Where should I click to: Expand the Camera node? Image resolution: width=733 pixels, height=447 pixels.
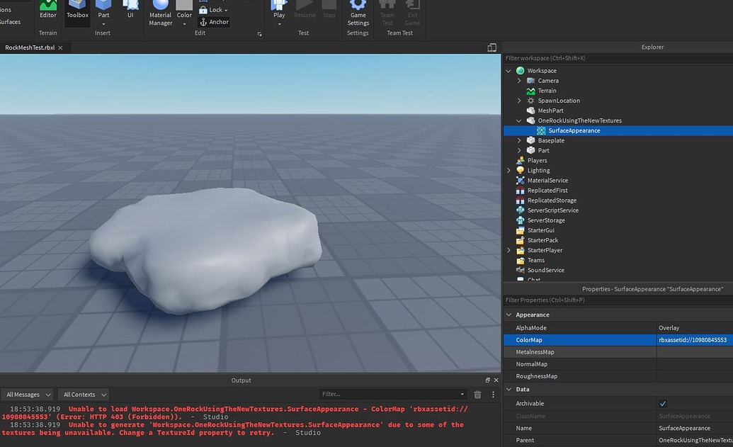coord(519,81)
